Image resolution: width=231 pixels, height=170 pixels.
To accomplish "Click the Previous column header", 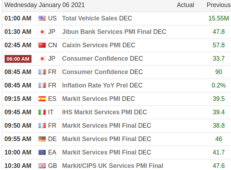I will tap(218, 5).
